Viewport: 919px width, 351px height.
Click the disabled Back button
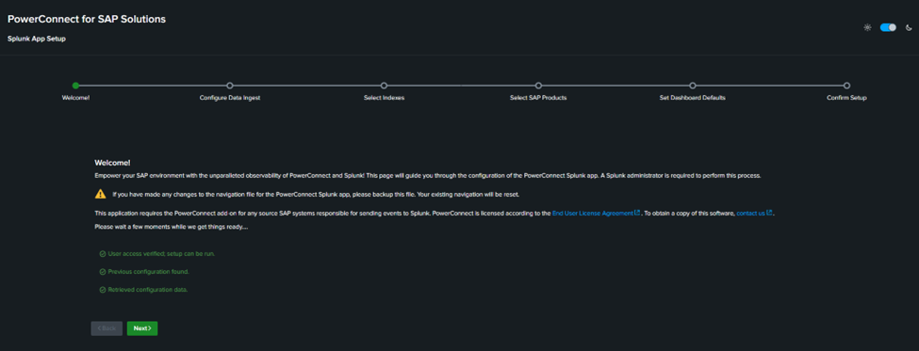pyautogui.click(x=107, y=328)
